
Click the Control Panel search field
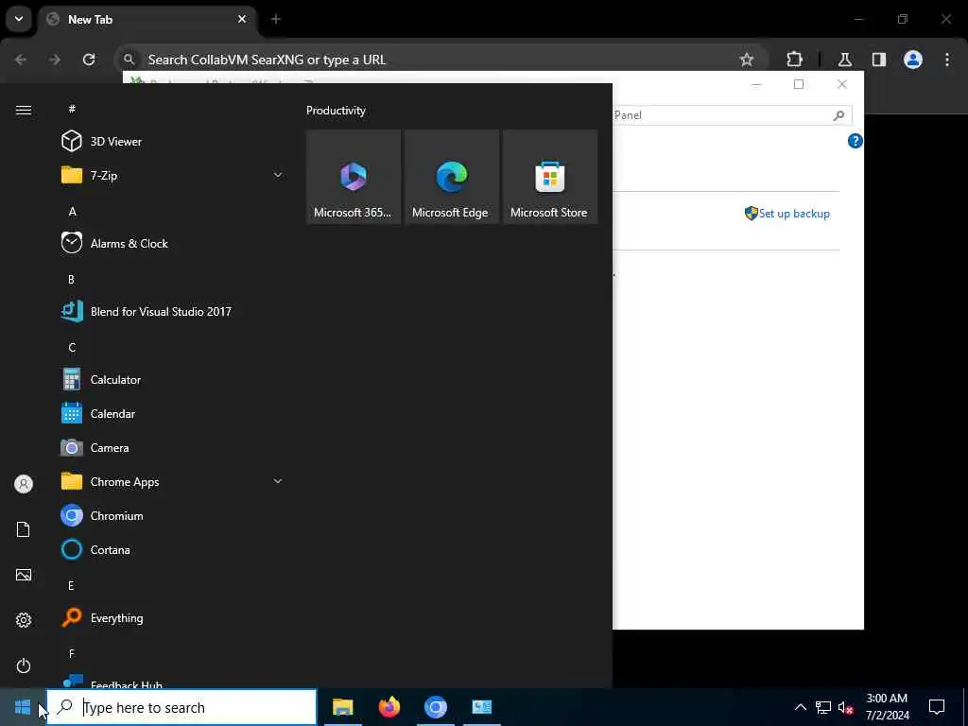[732, 114]
